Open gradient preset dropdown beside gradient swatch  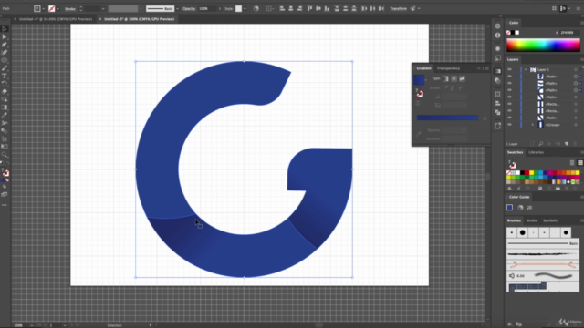point(426,79)
